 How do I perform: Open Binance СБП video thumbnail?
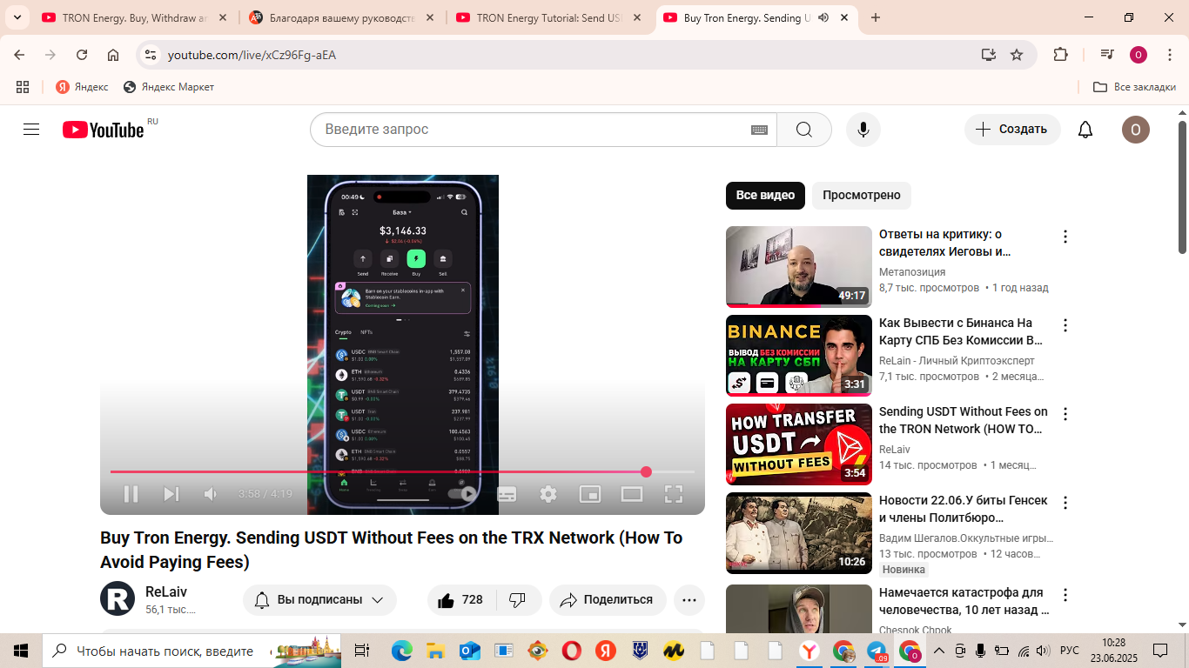pyautogui.click(x=799, y=356)
